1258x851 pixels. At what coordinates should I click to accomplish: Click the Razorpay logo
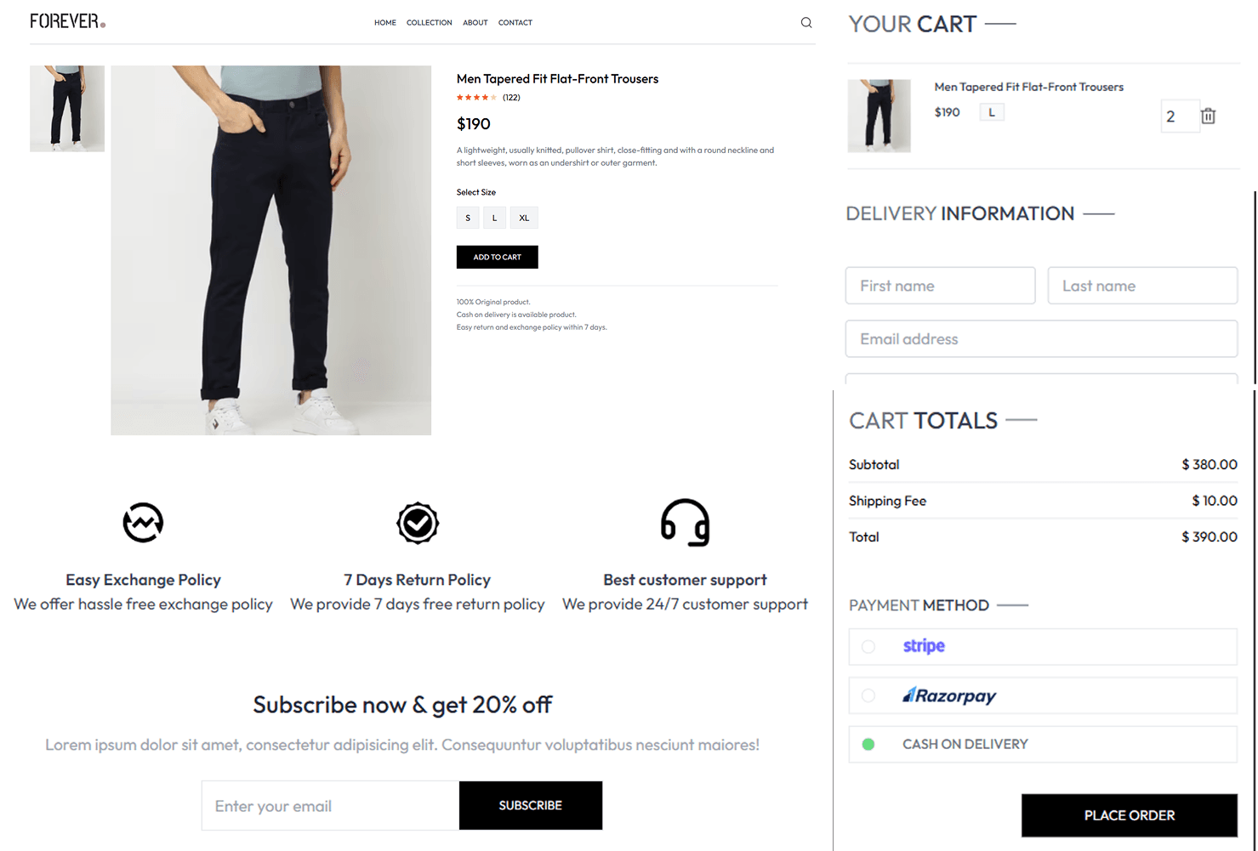point(949,695)
